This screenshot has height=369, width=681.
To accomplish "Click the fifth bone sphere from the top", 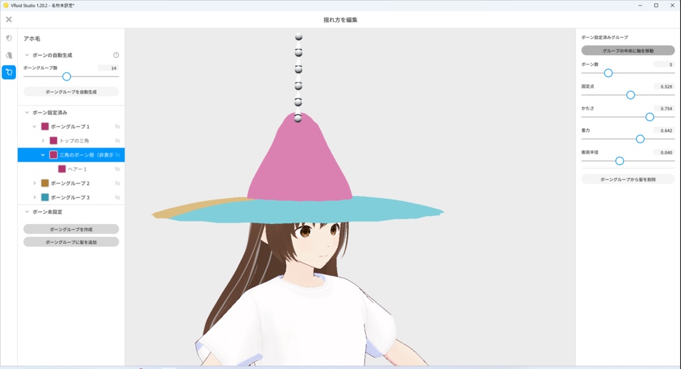I will (x=299, y=102).
